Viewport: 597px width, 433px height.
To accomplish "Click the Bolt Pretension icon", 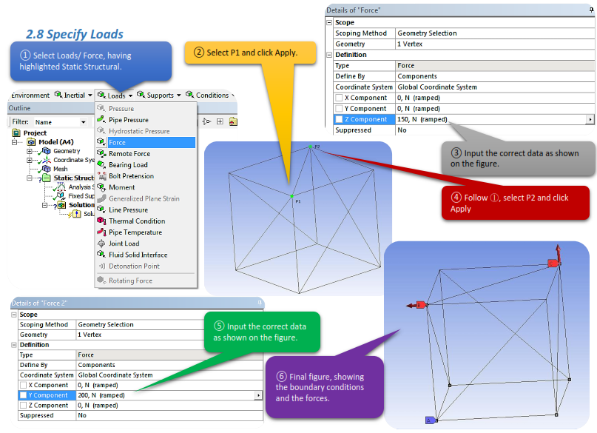I will coord(101,176).
